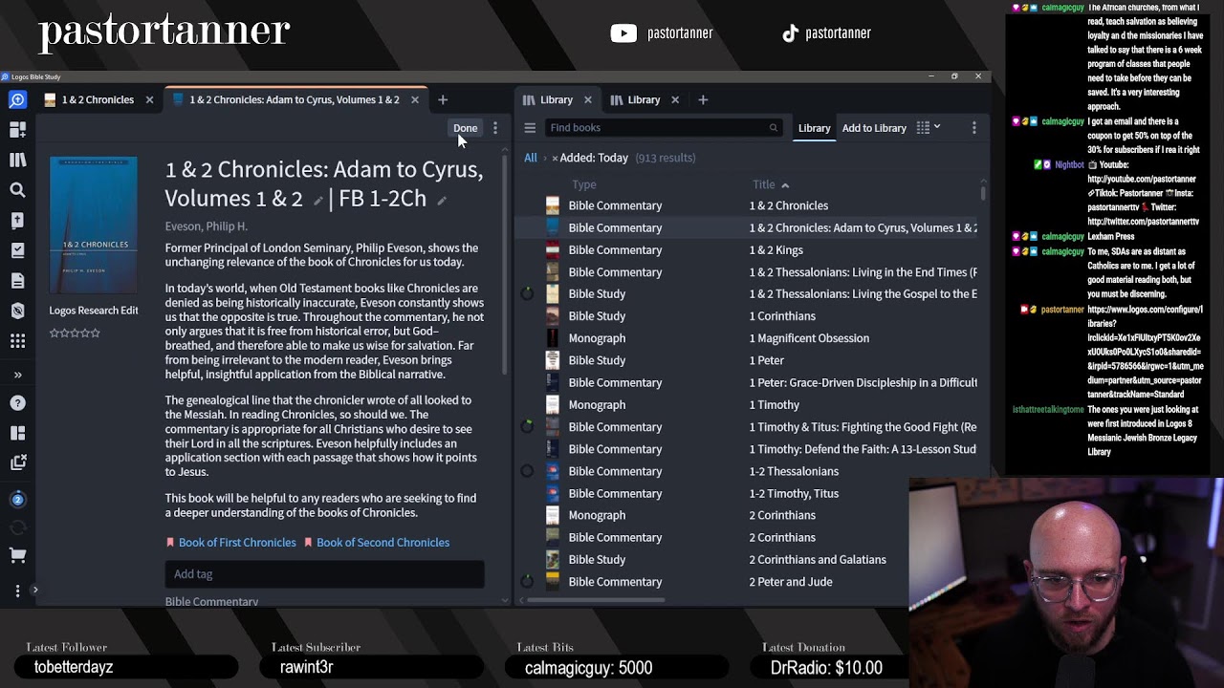The width and height of the screenshot is (1224, 688).
Task: Click the magnifier icon in the Find books box
Action: [774, 128]
